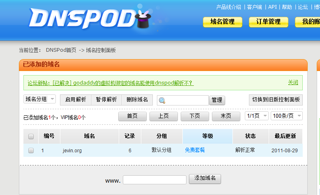This screenshot has height=195, width=320.
Task: Open the 订单管理 tab
Action: click(x=268, y=22)
